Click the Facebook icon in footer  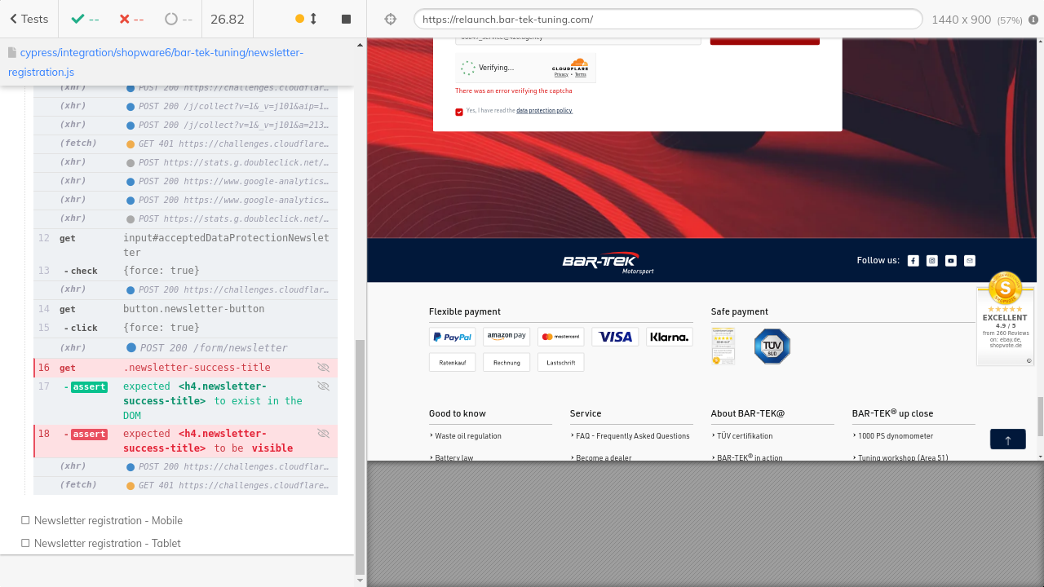click(x=913, y=261)
